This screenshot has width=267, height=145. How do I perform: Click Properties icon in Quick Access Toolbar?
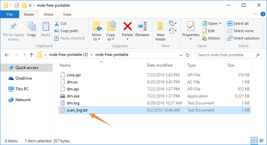[17, 5]
